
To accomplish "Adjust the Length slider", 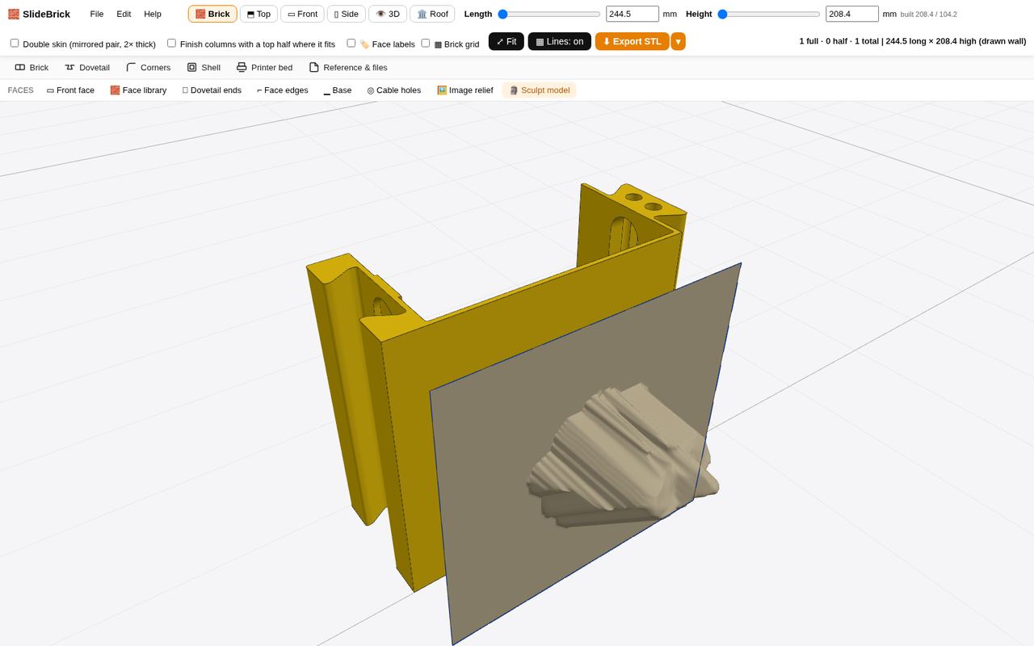I will point(549,14).
